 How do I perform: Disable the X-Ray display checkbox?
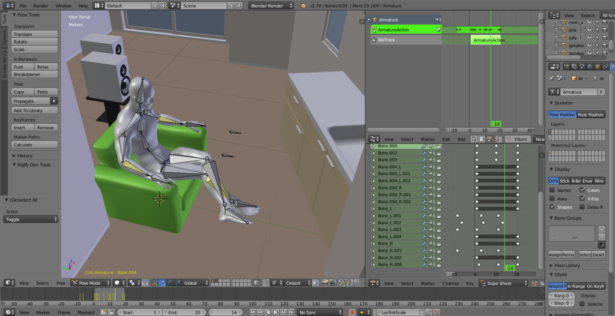[x=582, y=198]
